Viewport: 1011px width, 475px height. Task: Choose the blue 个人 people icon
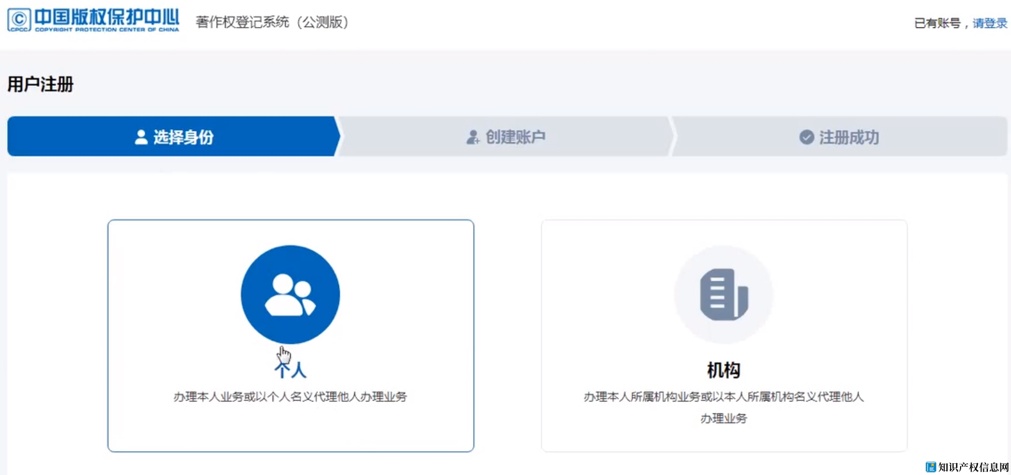[x=290, y=294]
